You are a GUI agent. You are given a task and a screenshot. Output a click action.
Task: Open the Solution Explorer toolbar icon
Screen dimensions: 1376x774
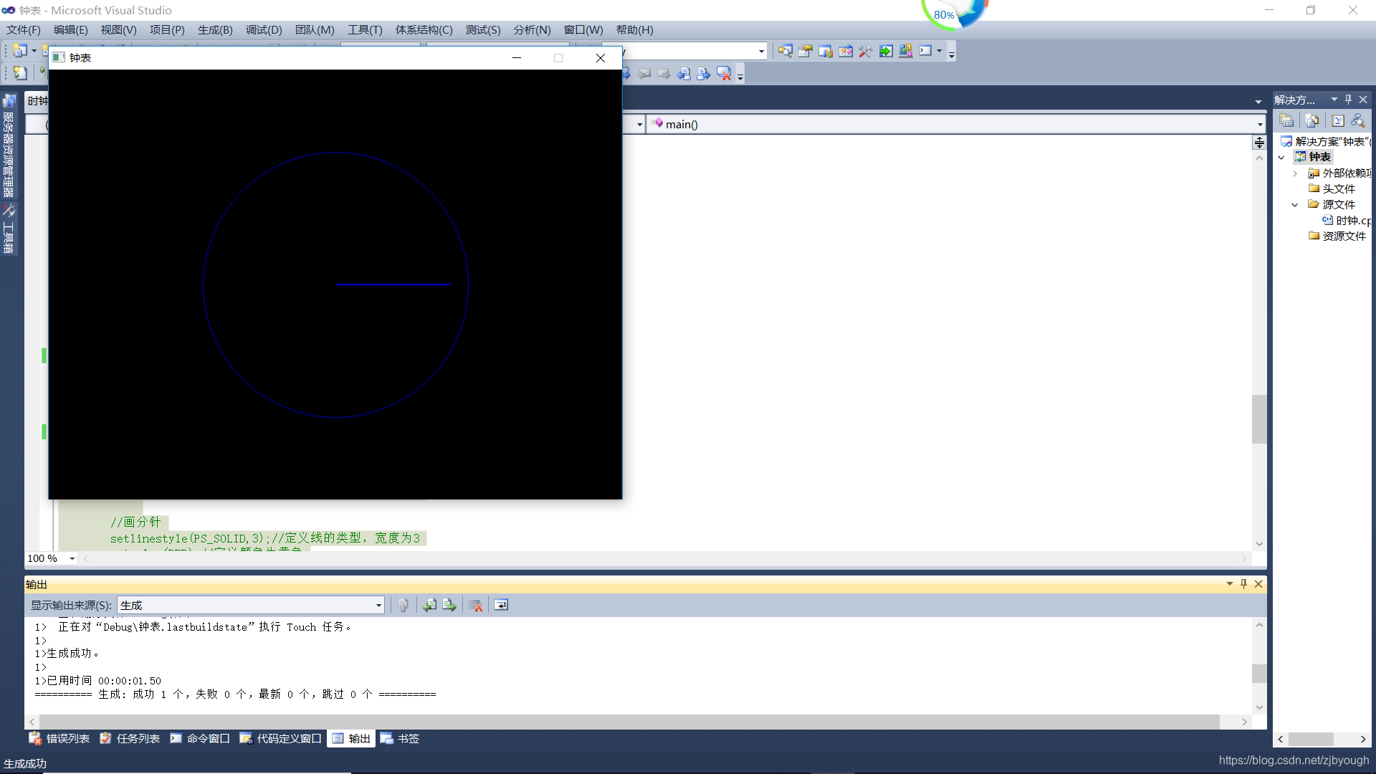785,51
